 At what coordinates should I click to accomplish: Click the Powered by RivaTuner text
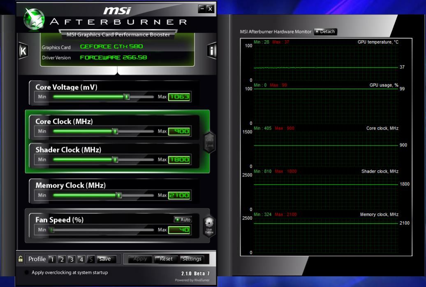pyautogui.click(x=192, y=280)
